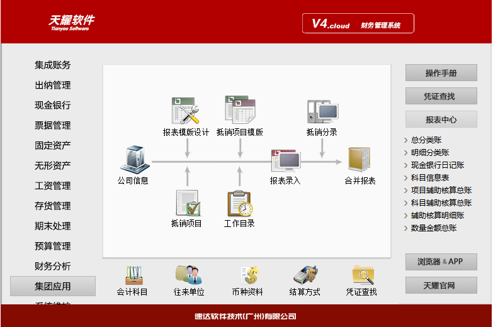
Task: Click the chevron beside 项目辅助核算总账
Action: [405, 191]
